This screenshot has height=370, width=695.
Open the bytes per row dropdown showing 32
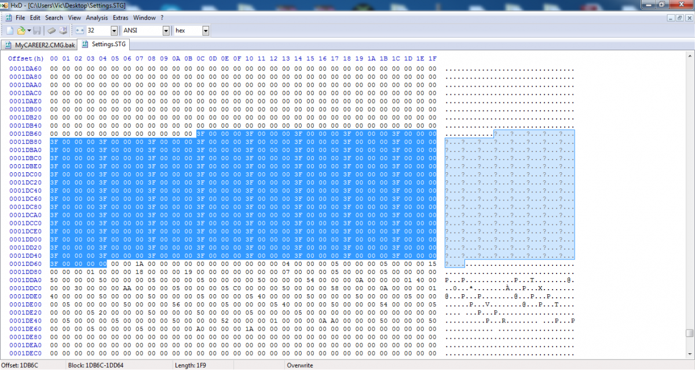click(114, 30)
